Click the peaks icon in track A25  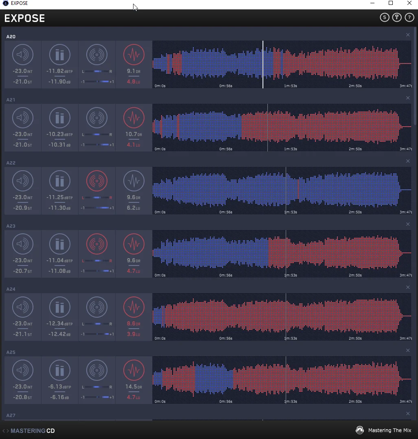59,370
